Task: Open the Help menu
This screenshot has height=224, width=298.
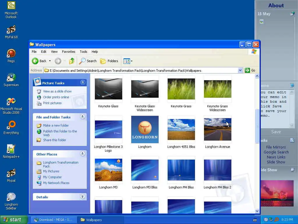Action: (x=95, y=52)
